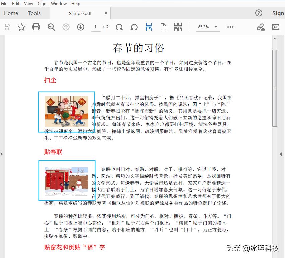Email the document via the envelope icon
Image resolution: width=285 pixels, height=258 pixels.
click(x=276, y=27)
